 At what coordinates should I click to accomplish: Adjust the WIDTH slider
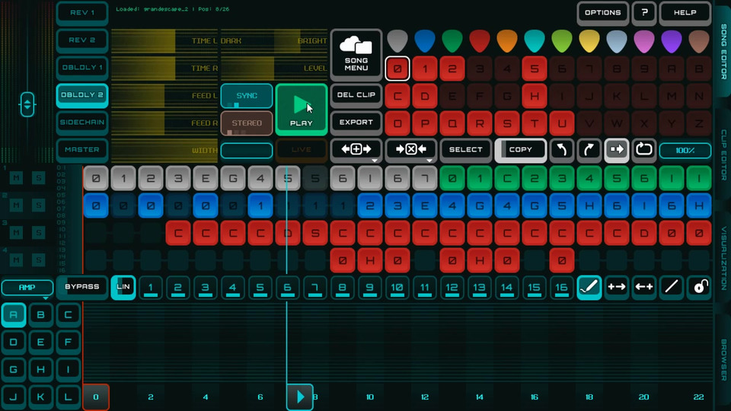[164, 151]
